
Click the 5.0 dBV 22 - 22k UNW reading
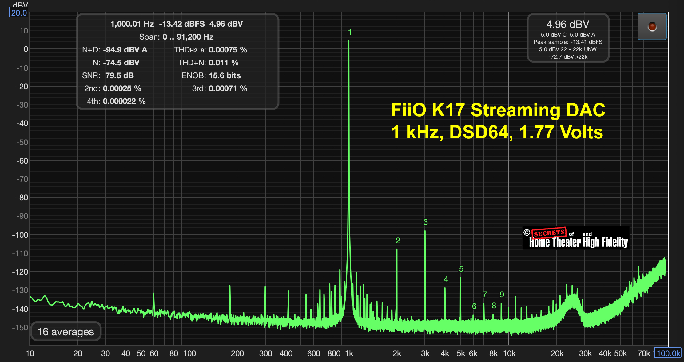pos(568,49)
